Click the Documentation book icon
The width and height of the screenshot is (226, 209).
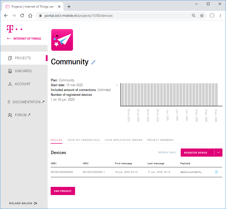(9, 102)
